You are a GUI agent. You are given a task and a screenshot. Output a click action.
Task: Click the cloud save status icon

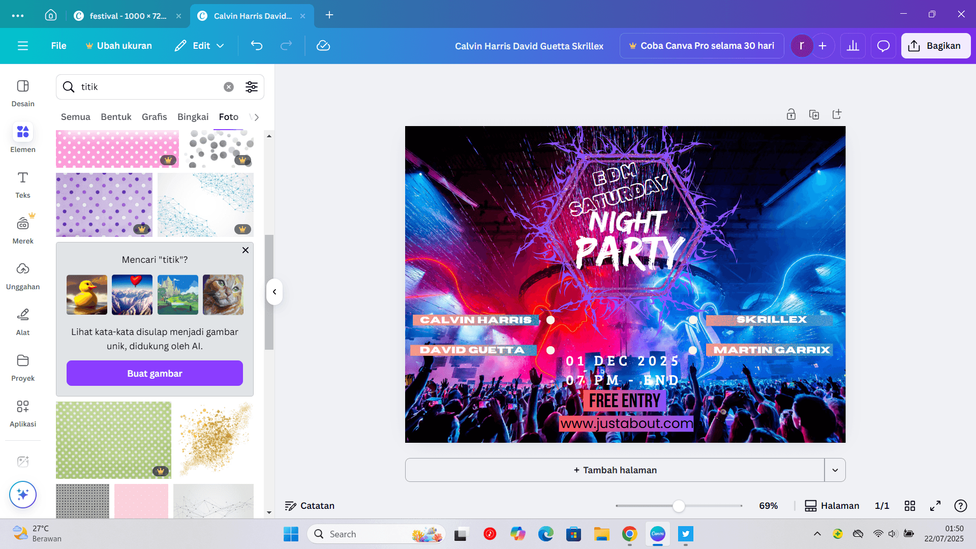pos(323,46)
